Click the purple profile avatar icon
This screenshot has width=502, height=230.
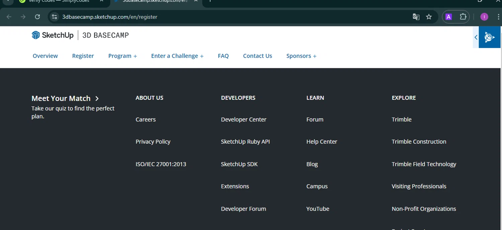point(484,17)
